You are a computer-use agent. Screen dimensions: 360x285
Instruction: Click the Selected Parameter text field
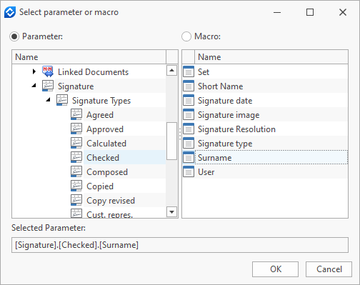pyautogui.click(x=180, y=245)
